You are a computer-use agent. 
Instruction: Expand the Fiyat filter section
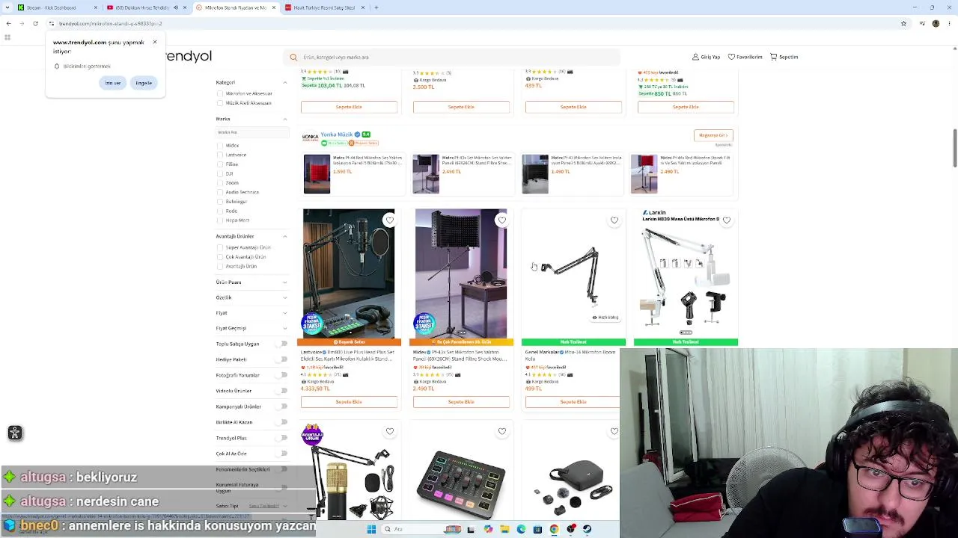[284, 313]
